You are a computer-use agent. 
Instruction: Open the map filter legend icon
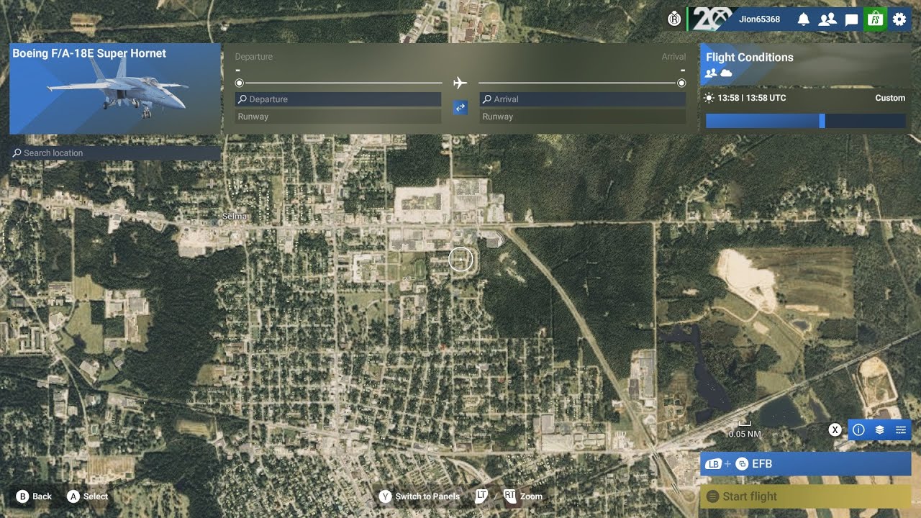(900, 430)
